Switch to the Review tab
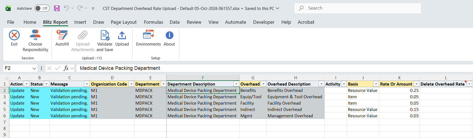Viewport: 473px width, 138px height. pos(194,22)
